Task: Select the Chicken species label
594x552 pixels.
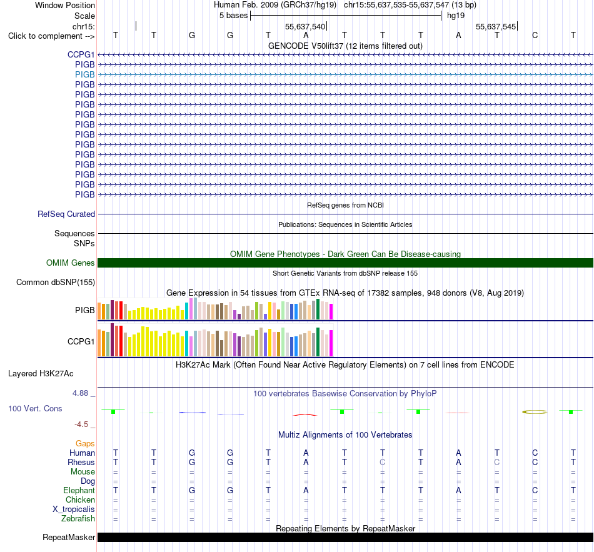Action: (80, 499)
